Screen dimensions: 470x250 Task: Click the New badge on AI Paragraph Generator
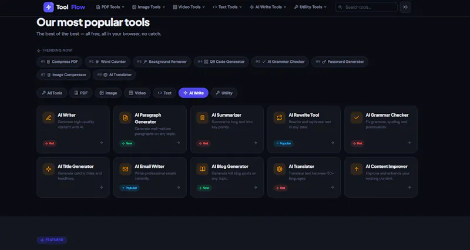127,143
